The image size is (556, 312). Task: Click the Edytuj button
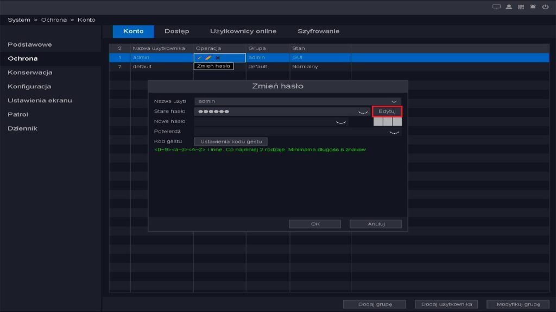[x=387, y=111]
